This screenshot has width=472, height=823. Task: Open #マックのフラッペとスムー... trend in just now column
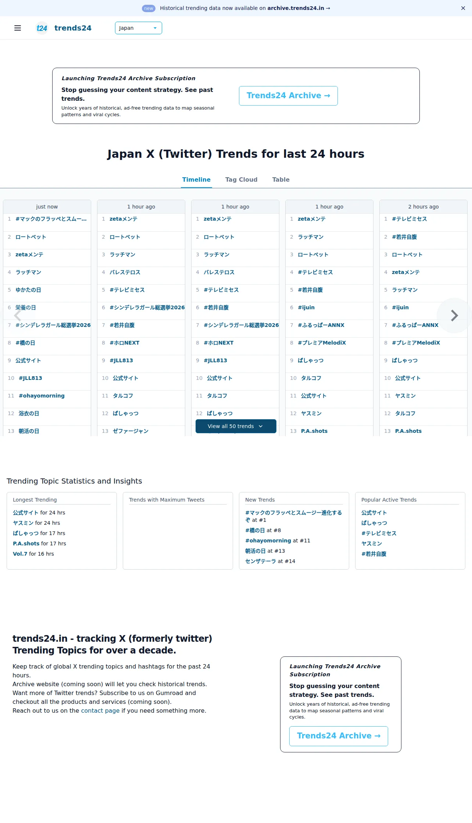(x=51, y=219)
